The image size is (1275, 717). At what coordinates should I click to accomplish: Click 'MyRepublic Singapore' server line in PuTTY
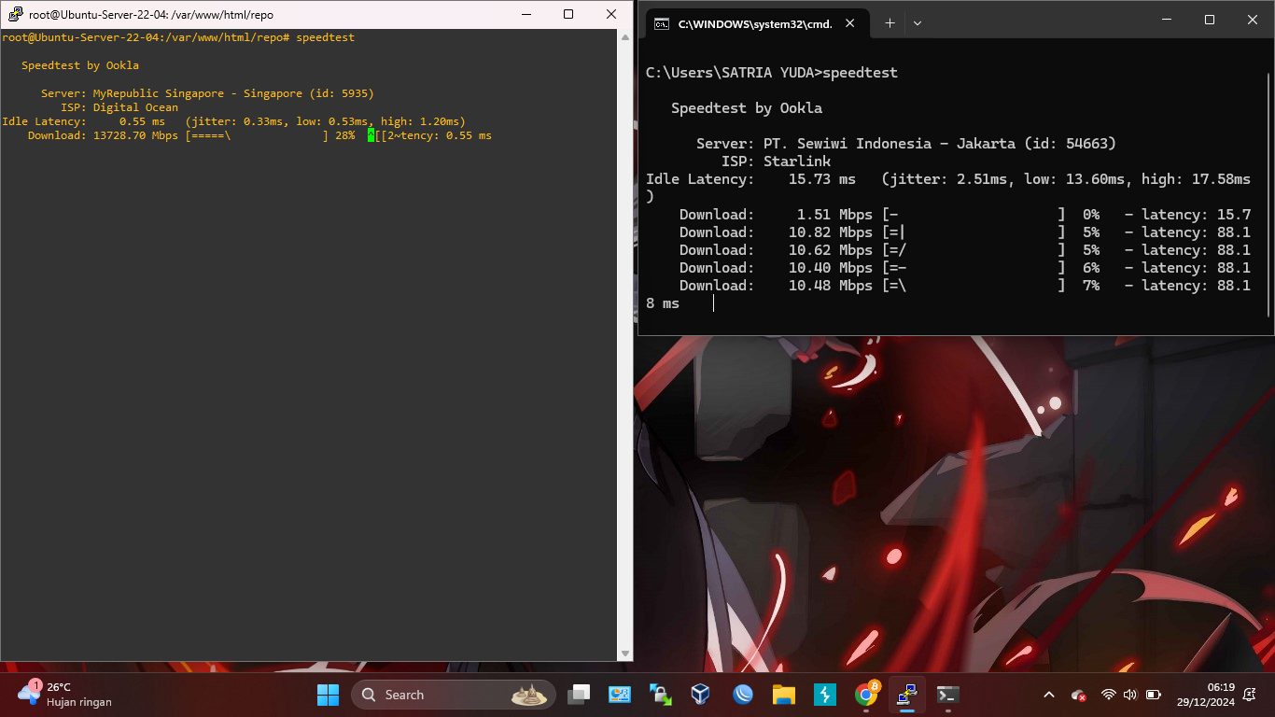[x=207, y=93]
